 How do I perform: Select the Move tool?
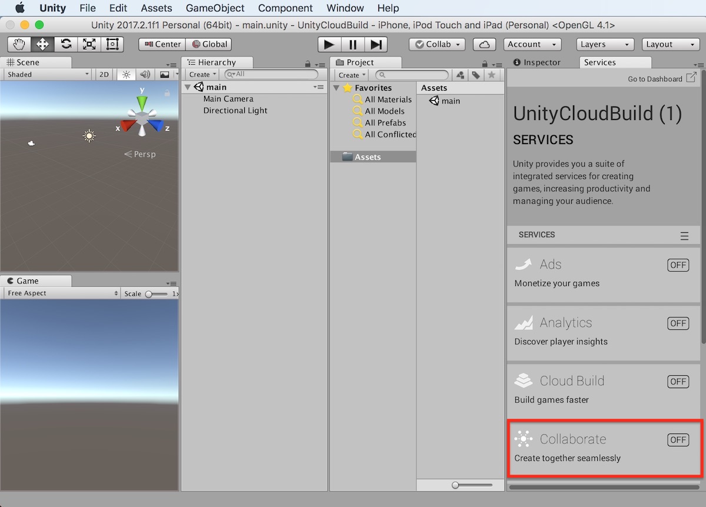tap(42, 44)
